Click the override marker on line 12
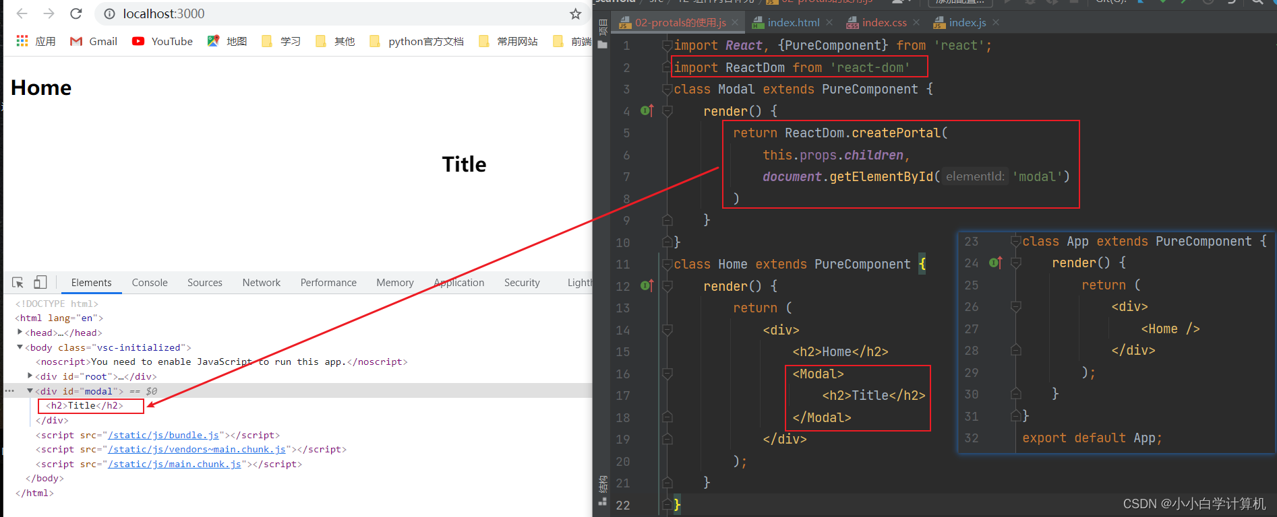The image size is (1277, 517). 647,285
